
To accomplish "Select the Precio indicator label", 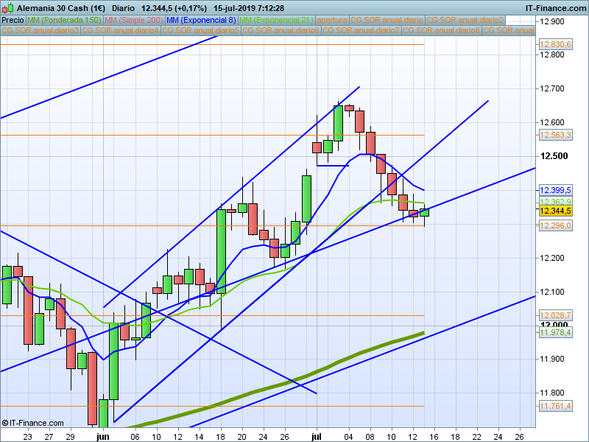I will pyautogui.click(x=13, y=20).
